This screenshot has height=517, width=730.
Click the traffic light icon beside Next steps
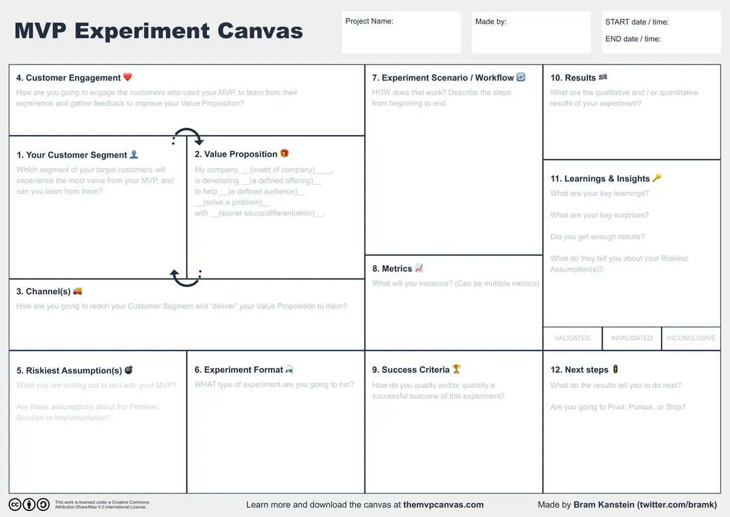click(615, 369)
